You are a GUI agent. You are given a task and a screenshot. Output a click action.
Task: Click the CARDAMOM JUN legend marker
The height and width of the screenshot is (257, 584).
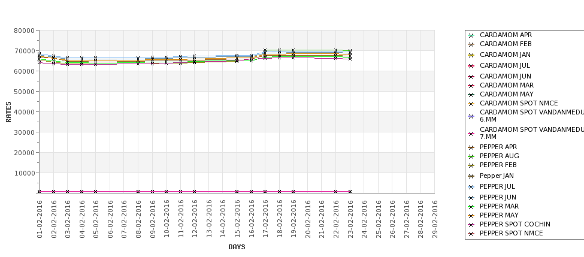(x=471, y=77)
